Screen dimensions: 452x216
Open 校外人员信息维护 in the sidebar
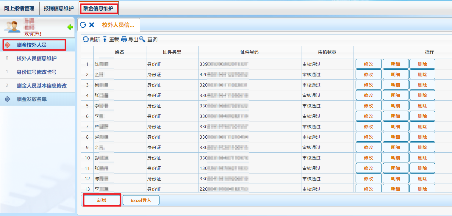[37, 58]
